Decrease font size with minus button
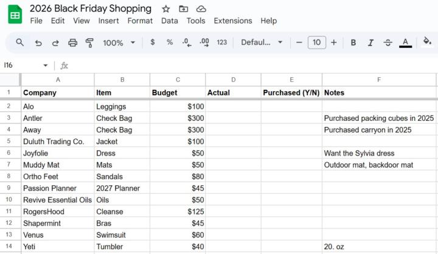438x254 pixels. [x=299, y=43]
